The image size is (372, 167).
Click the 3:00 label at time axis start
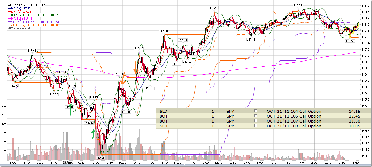pos(12,163)
